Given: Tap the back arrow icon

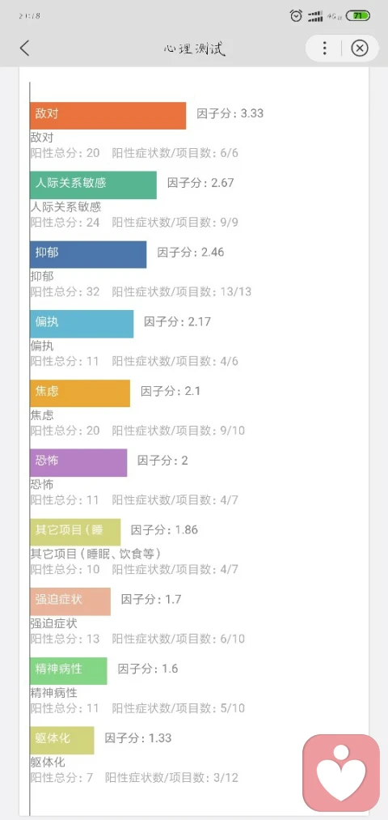Looking at the screenshot, I should point(24,48).
